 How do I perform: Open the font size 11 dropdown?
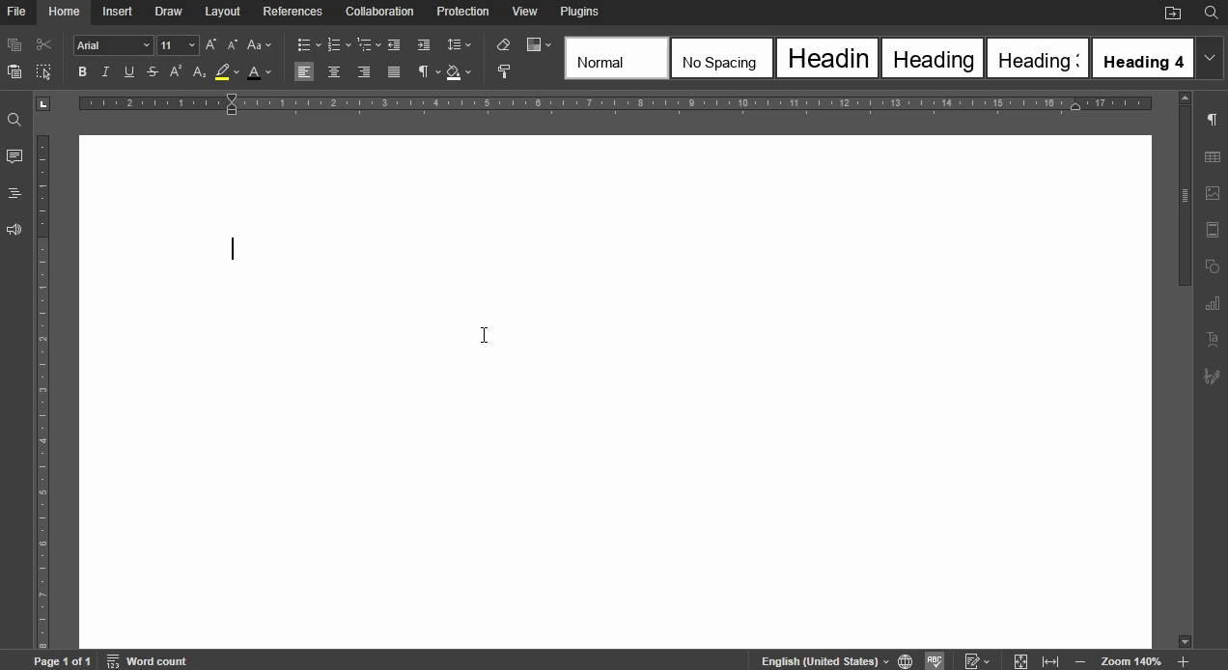(x=192, y=45)
